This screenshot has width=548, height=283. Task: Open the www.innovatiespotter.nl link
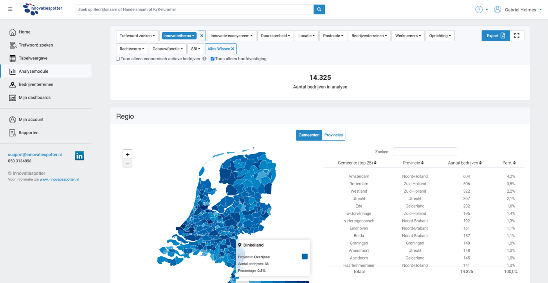coord(59,179)
